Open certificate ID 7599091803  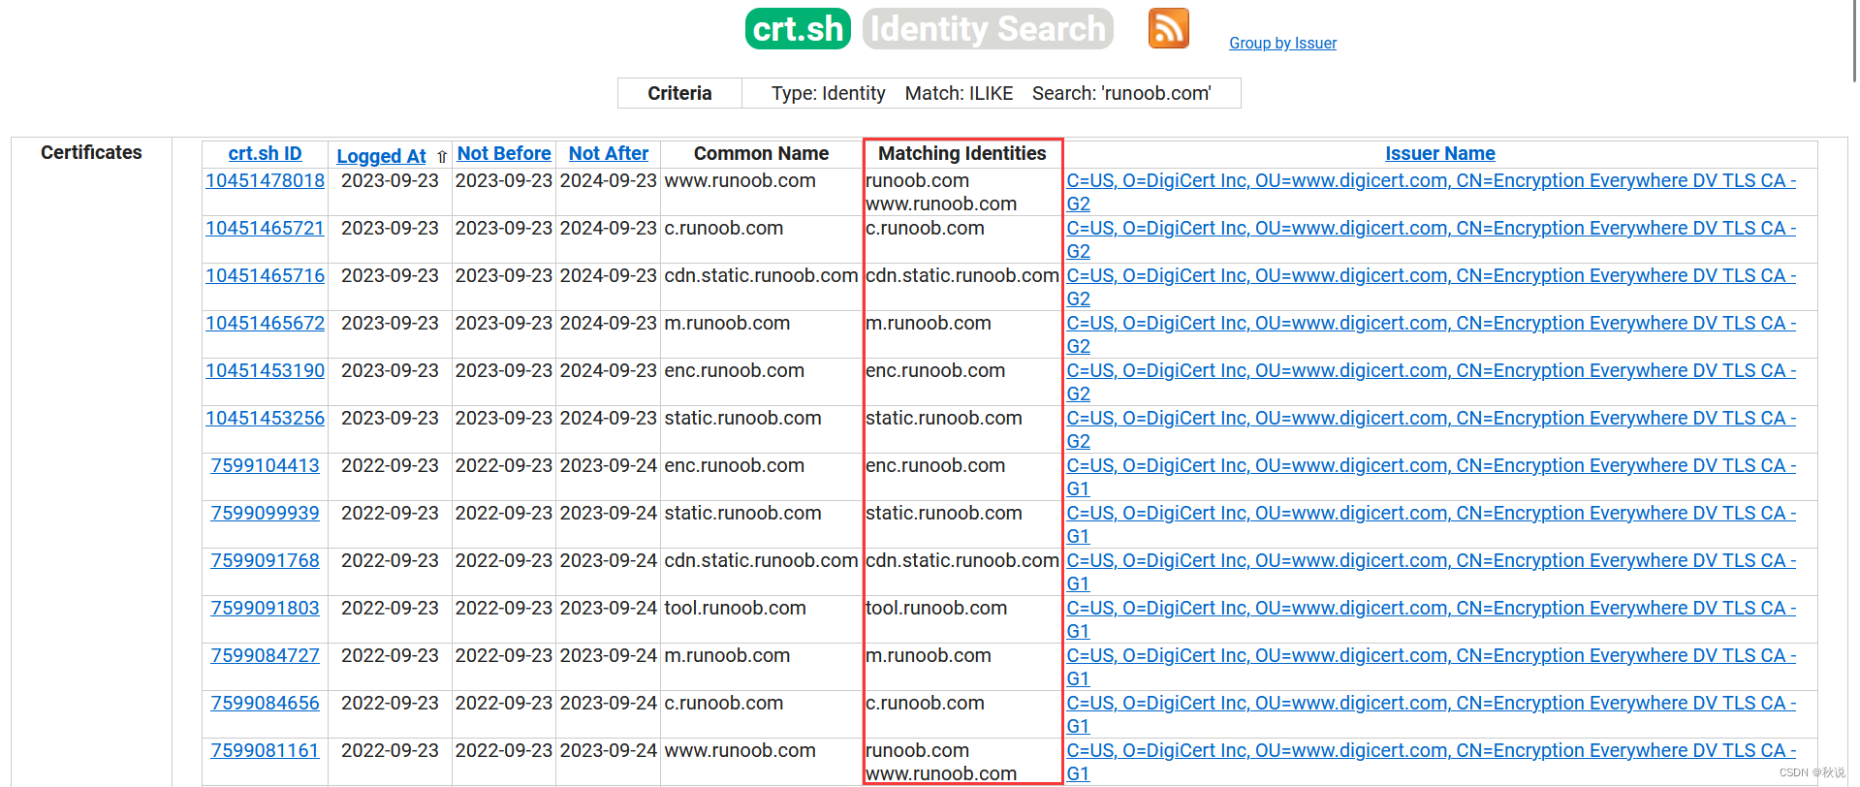tap(265, 608)
